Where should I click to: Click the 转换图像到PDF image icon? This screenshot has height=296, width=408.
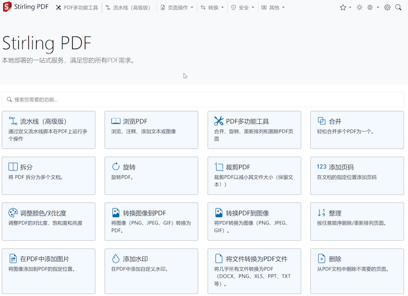click(x=116, y=213)
